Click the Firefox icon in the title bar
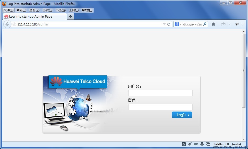The image size is (248, 149). 4,4
